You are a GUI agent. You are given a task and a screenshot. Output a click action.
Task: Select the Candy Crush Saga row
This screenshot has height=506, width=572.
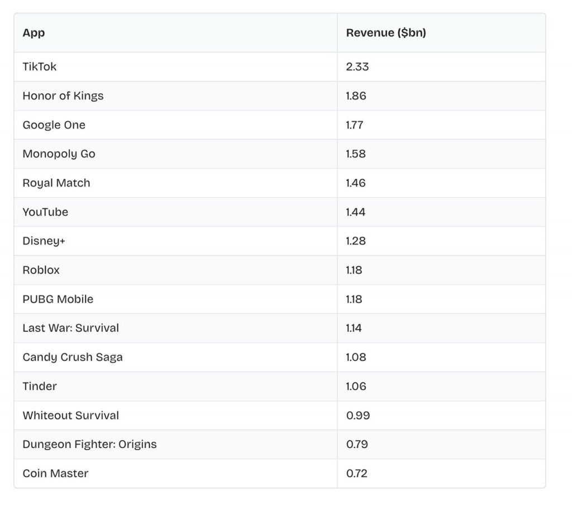tap(73, 357)
